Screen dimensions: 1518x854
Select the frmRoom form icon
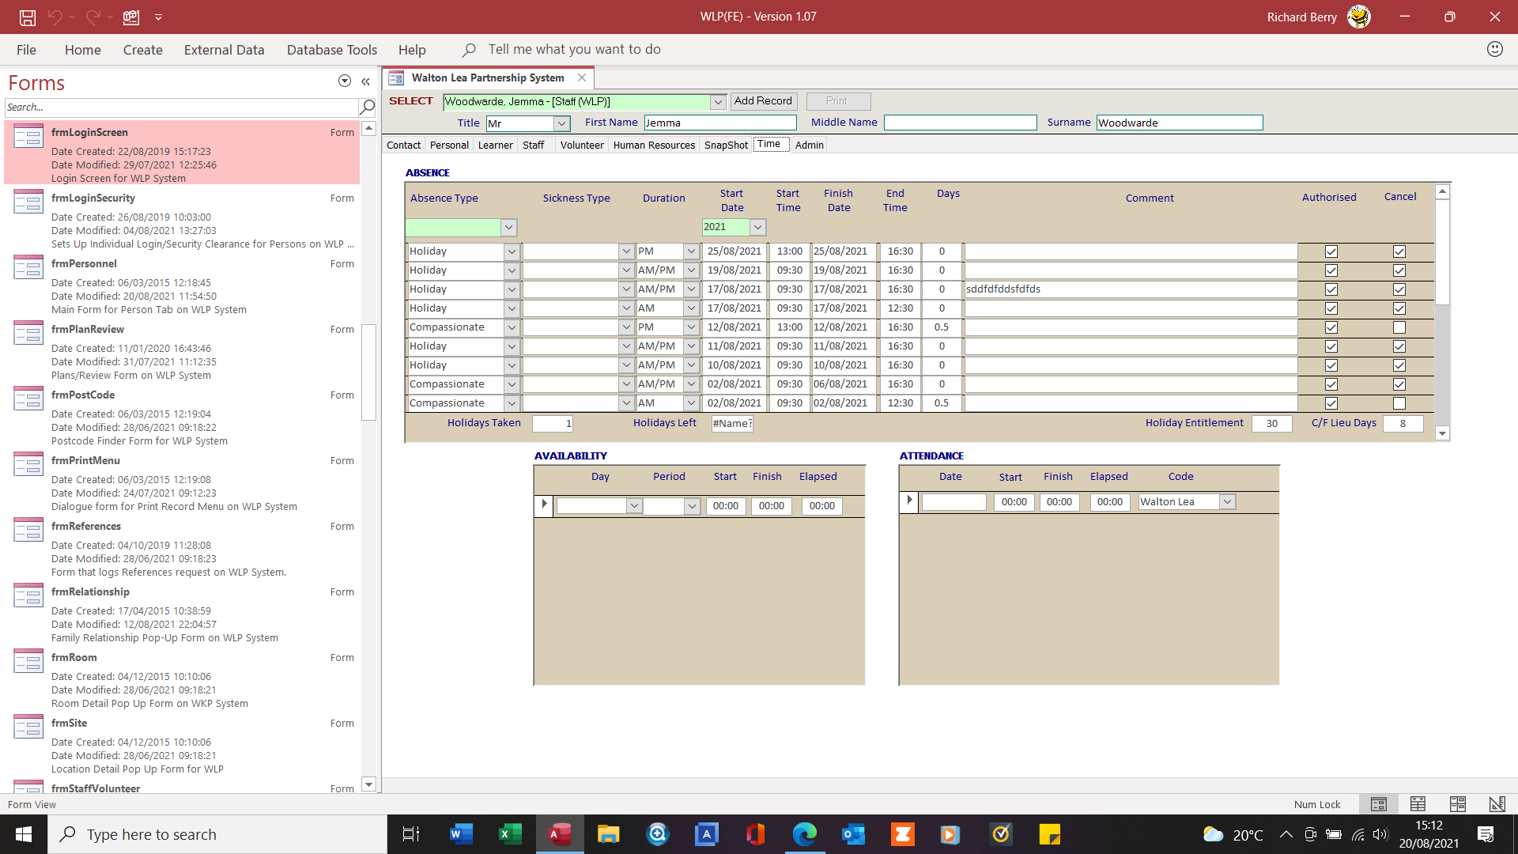[x=28, y=662]
